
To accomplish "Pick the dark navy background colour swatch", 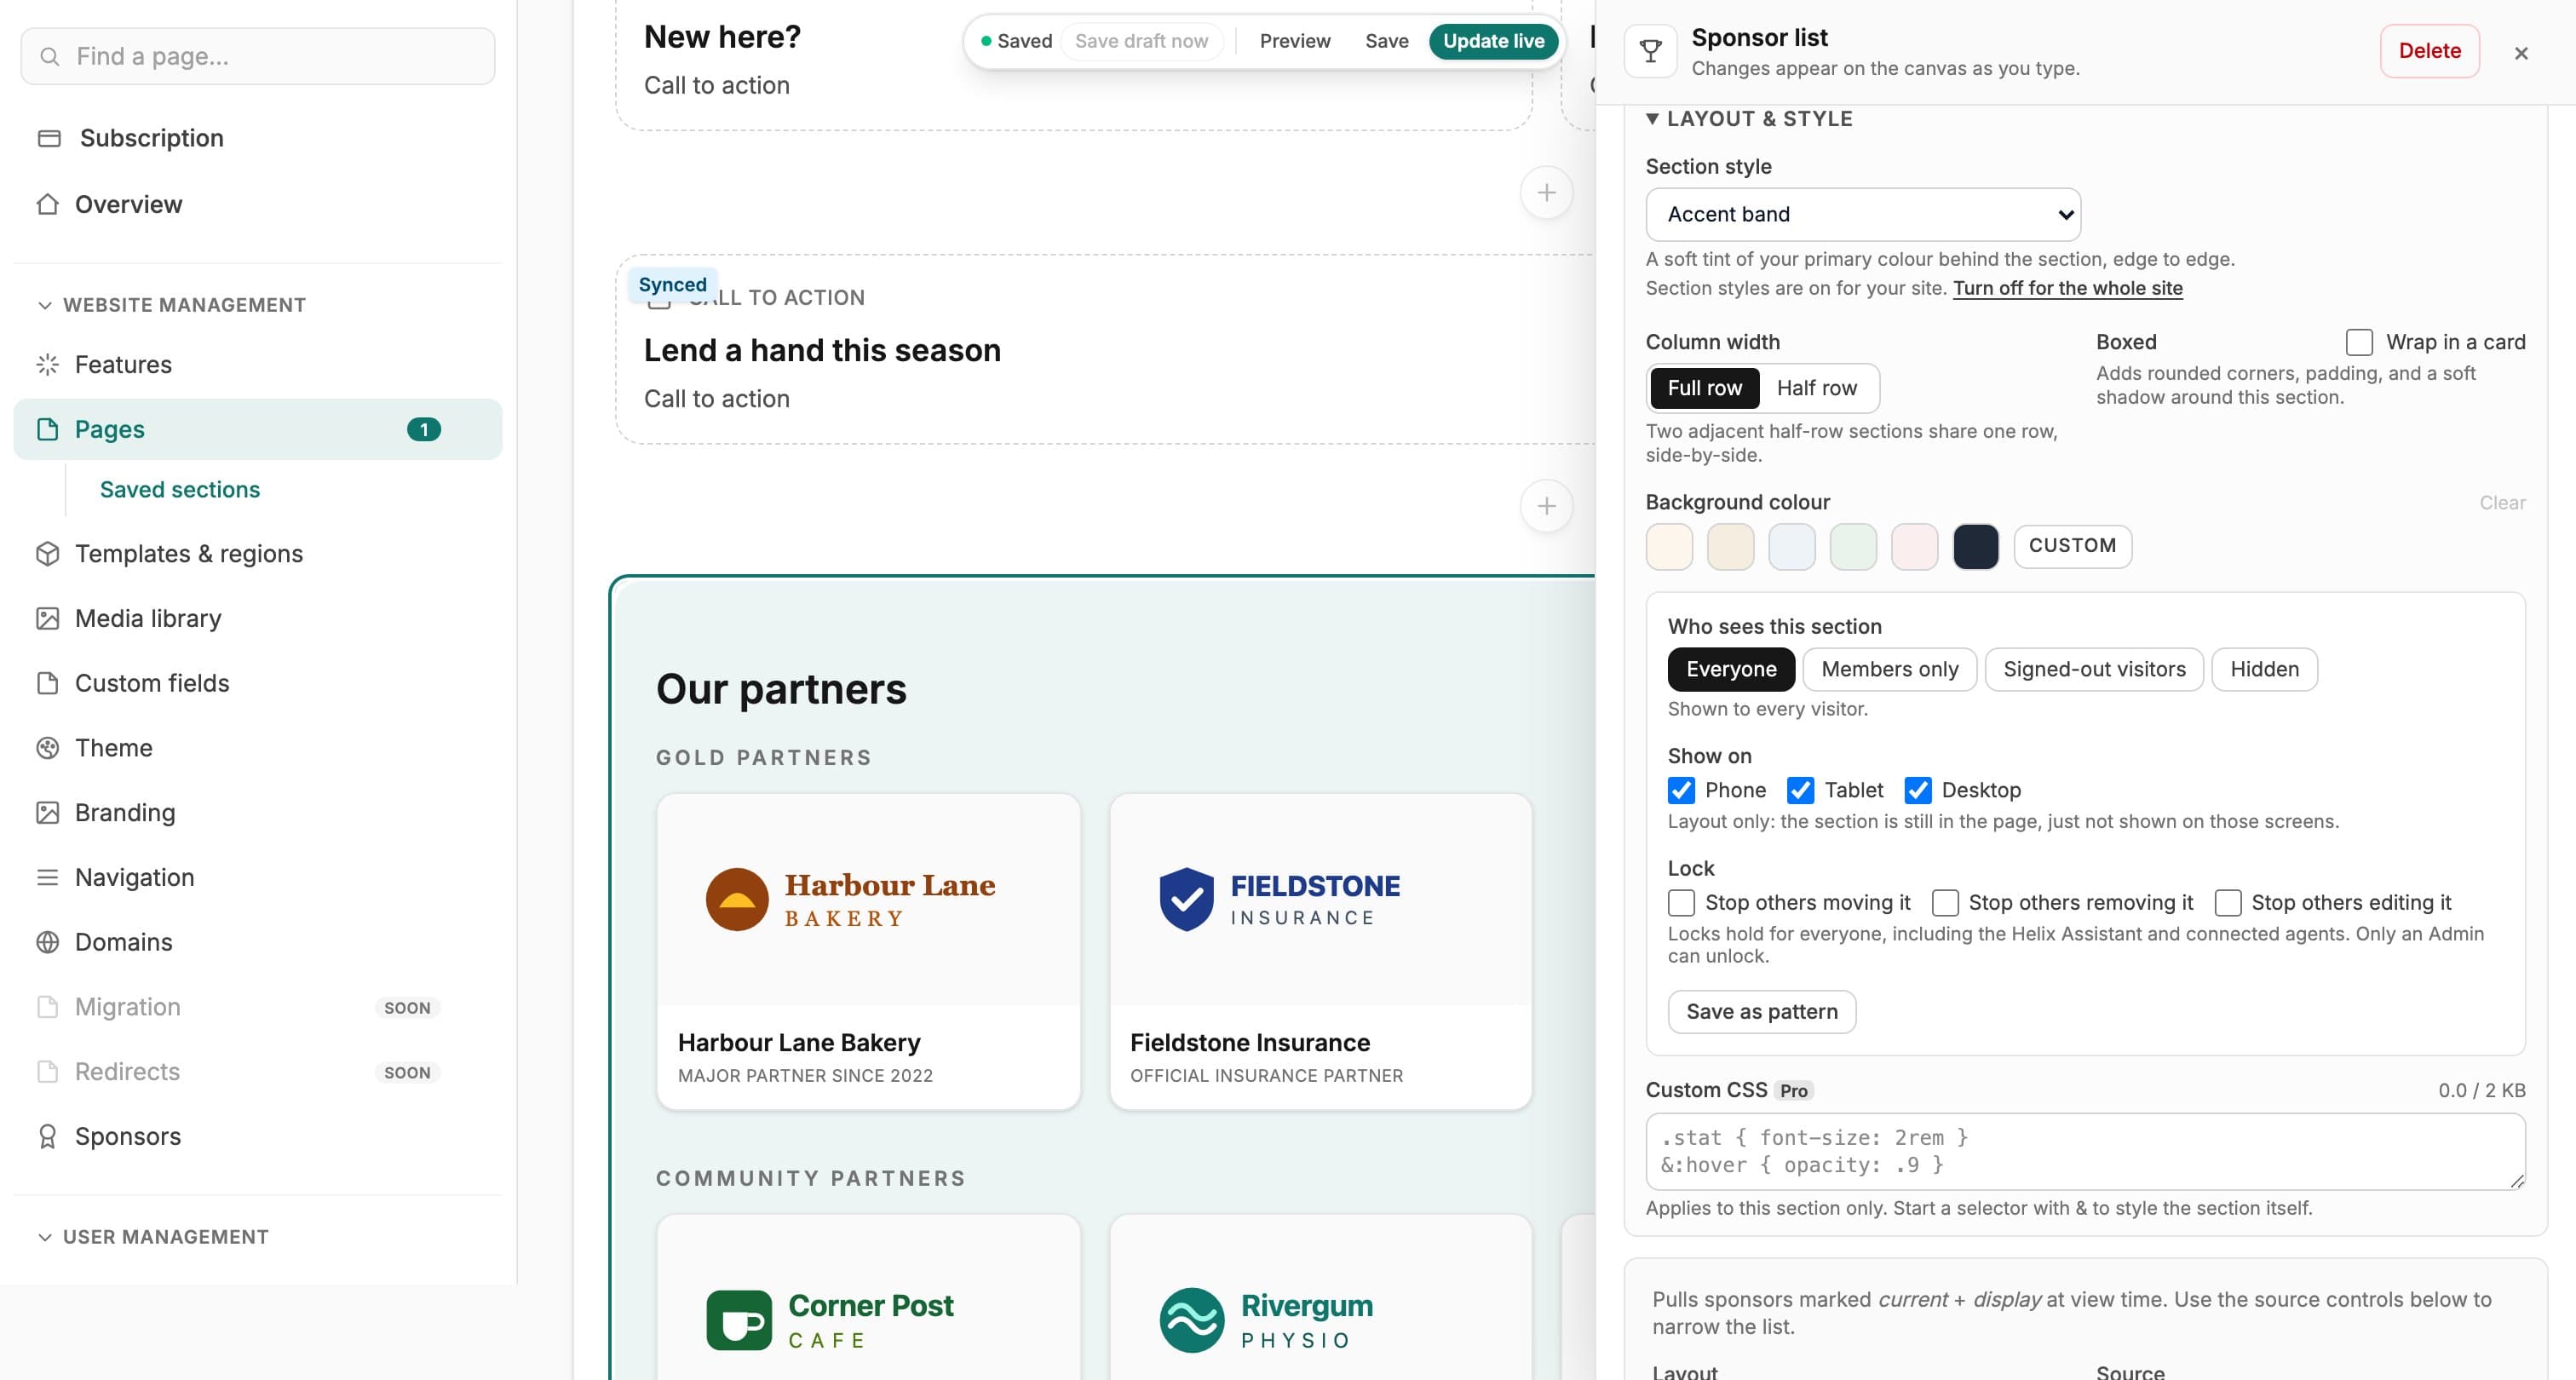I will [x=1975, y=547].
